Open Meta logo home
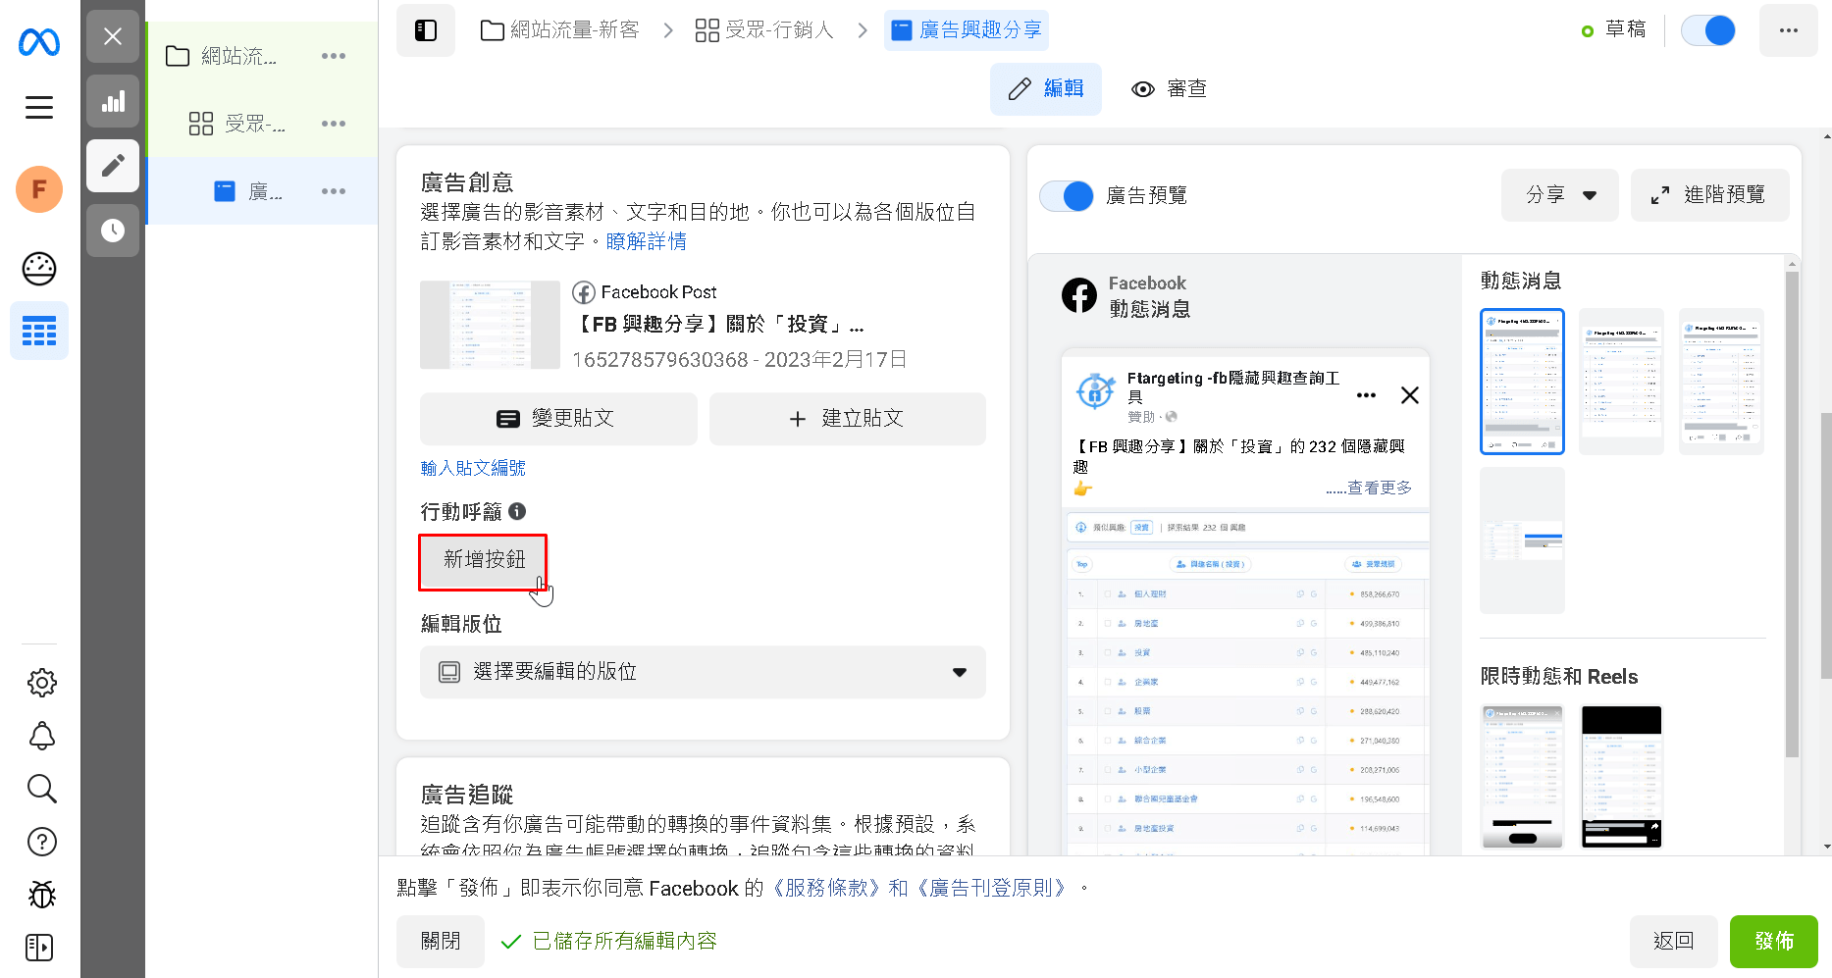This screenshot has height=978, width=1832. coord(39,41)
